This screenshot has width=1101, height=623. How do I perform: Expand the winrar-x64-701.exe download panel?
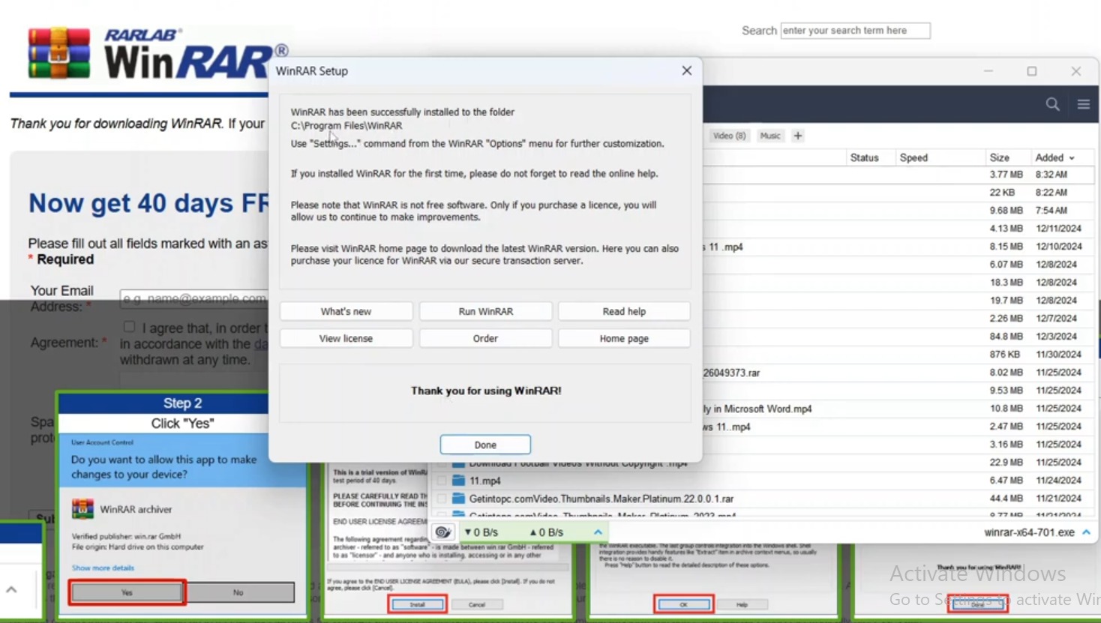[x=1086, y=532]
